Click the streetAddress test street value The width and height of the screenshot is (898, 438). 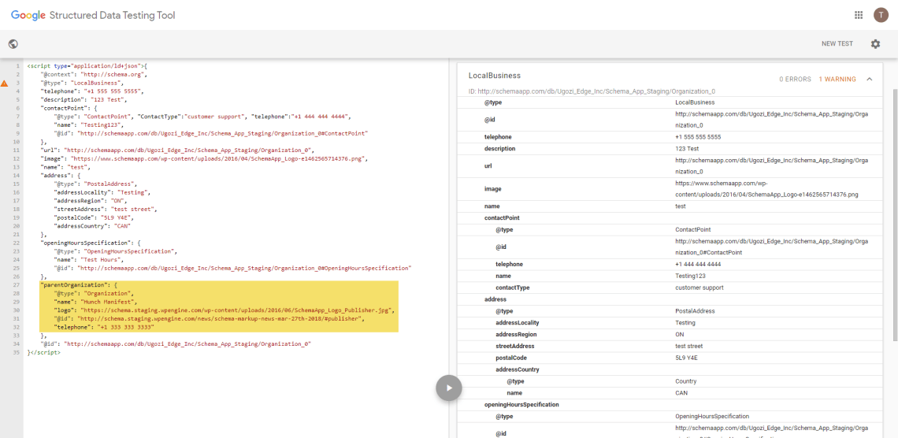click(689, 346)
